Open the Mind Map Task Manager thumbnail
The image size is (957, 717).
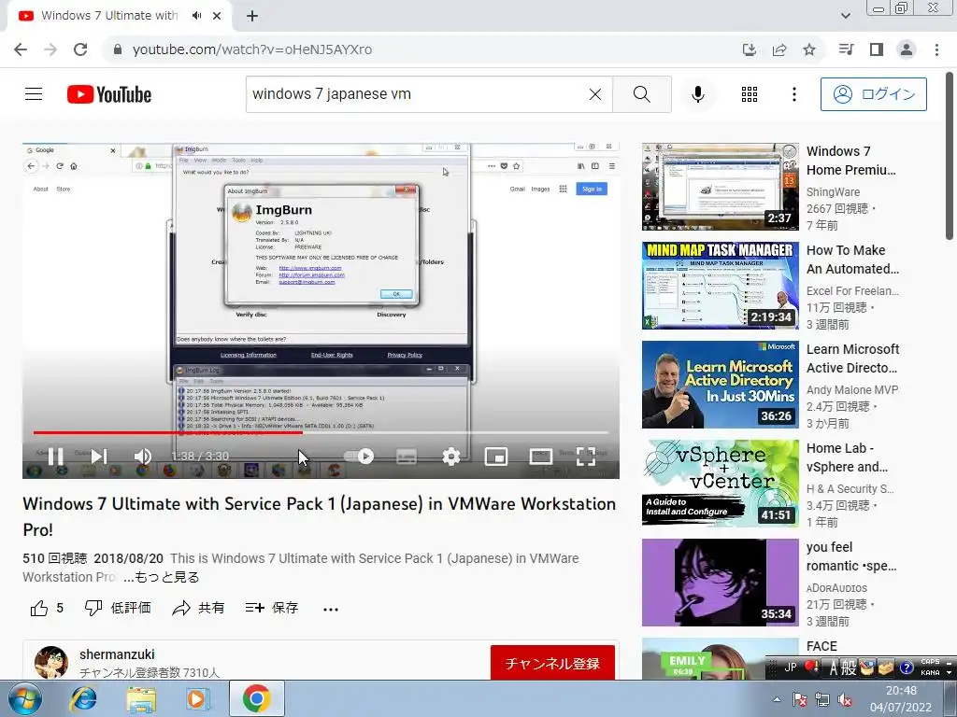(x=721, y=286)
